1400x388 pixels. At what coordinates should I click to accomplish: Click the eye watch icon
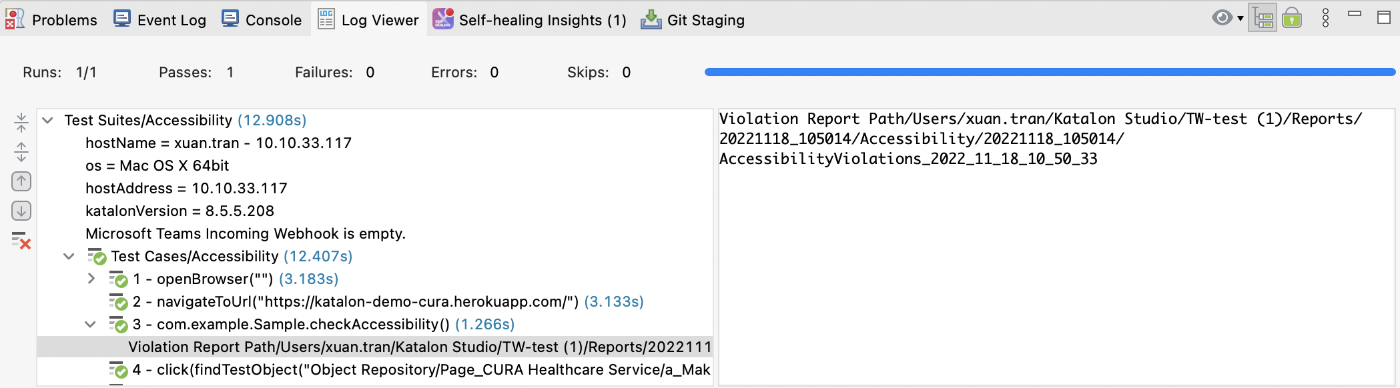point(1222,18)
